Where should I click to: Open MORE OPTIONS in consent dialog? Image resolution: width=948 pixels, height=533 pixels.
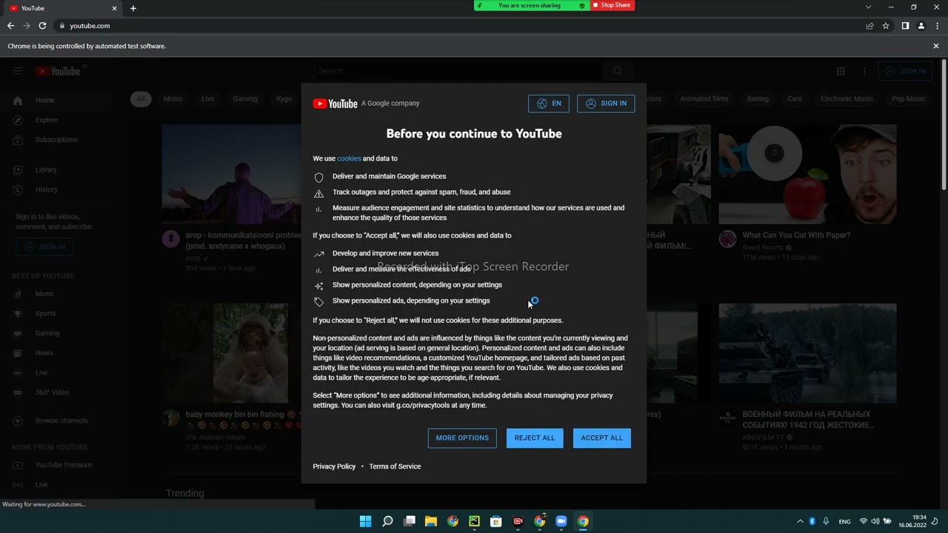point(462,438)
